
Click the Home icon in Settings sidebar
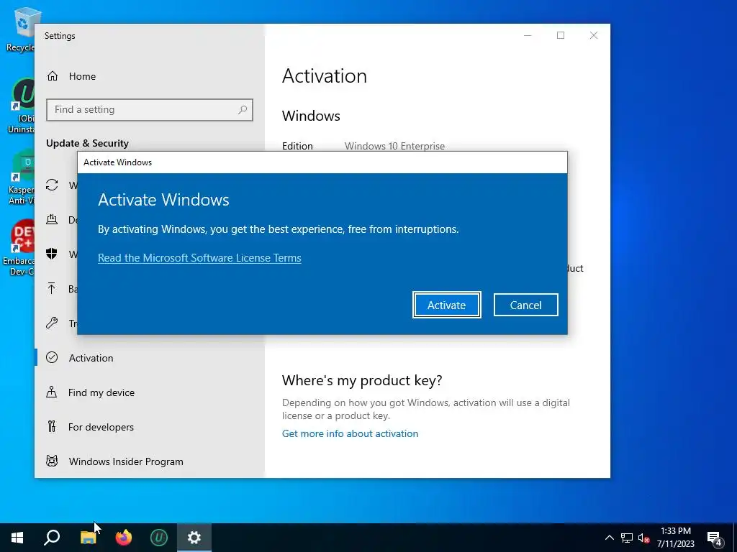(52, 76)
